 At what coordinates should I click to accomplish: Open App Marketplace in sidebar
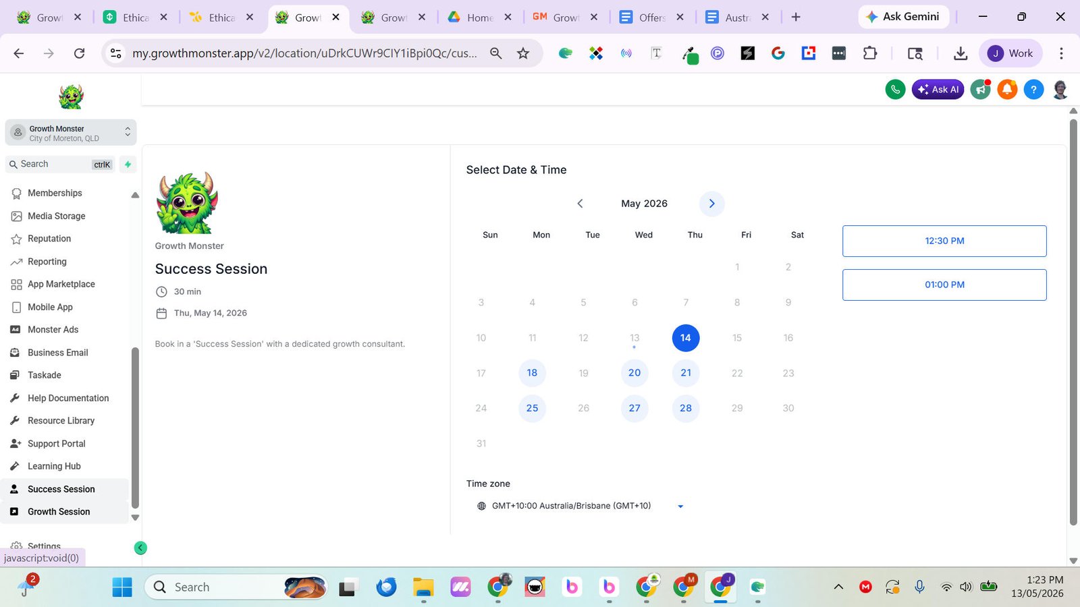(x=61, y=284)
